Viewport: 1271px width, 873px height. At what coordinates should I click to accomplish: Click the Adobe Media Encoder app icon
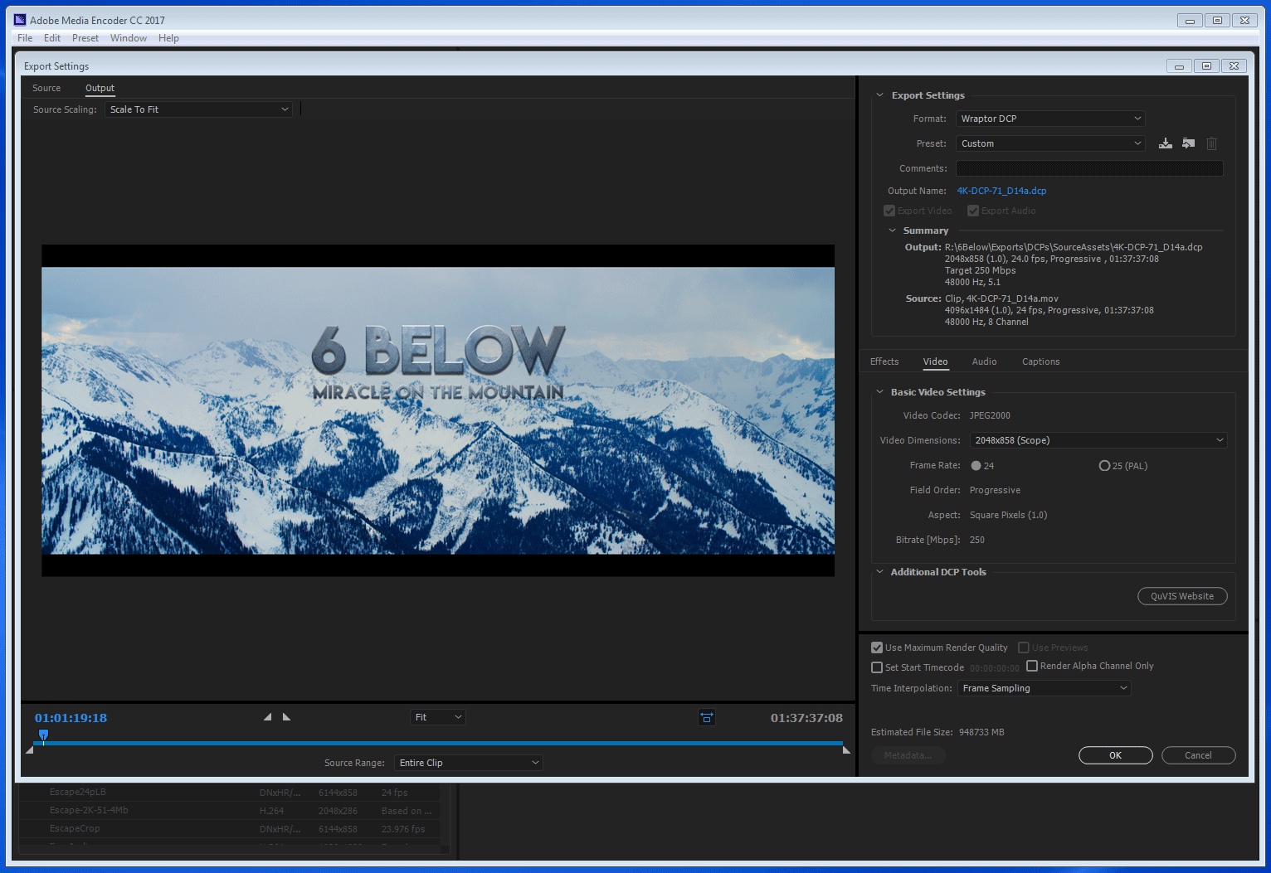(x=20, y=20)
